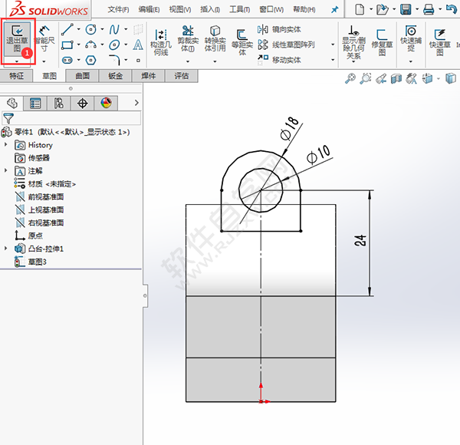Open dropdown arrow beside Spline tool
This screenshot has height=445, width=460.
126,29
